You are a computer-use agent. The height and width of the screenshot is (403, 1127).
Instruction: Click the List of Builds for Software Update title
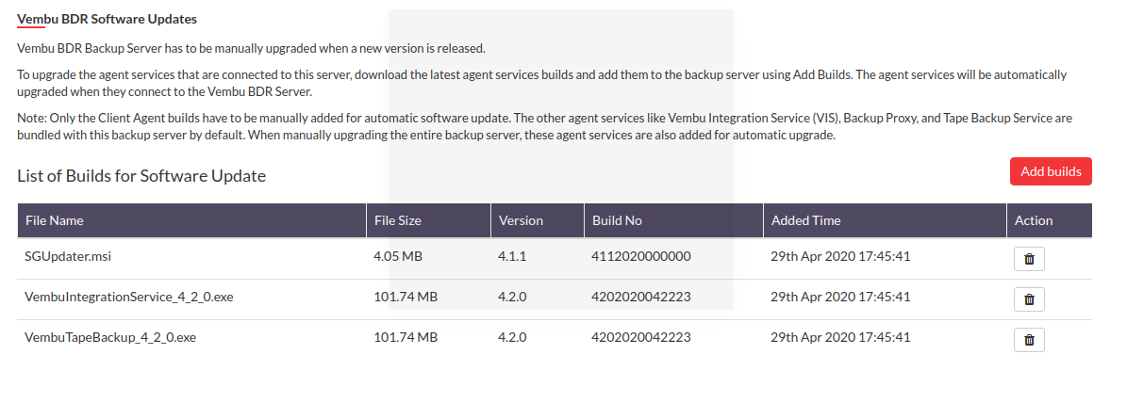pos(141,176)
